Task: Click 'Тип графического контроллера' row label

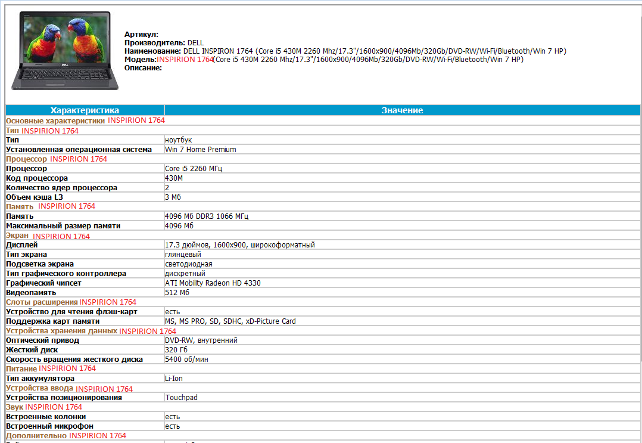Action: coord(66,273)
